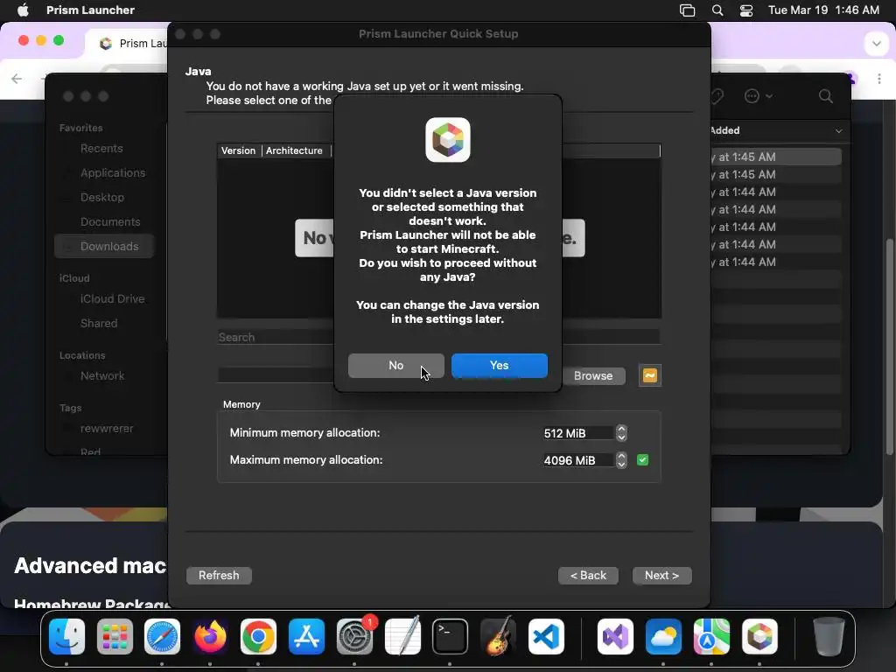
Task: Open Safari from the Dock
Action: 162,636
